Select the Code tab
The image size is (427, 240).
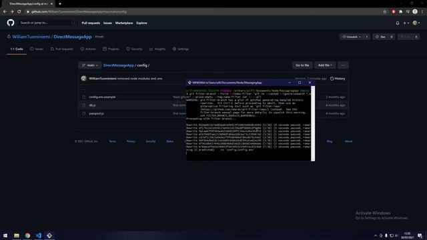click(x=17, y=49)
